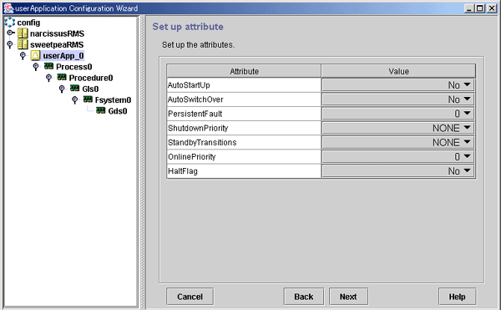Click the Help button
501x310 pixels.
458,297
